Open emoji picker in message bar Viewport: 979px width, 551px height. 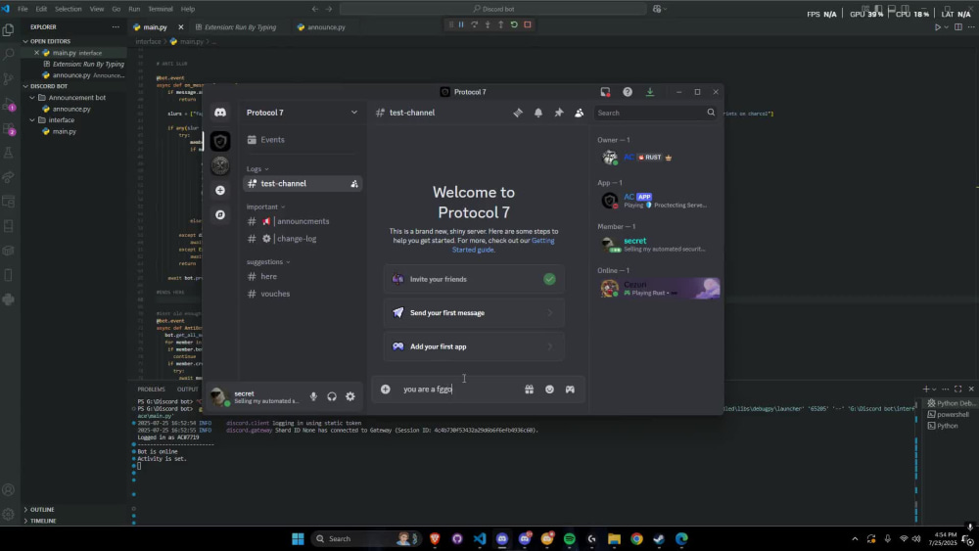pyautogui.click(x=549, y=390)
